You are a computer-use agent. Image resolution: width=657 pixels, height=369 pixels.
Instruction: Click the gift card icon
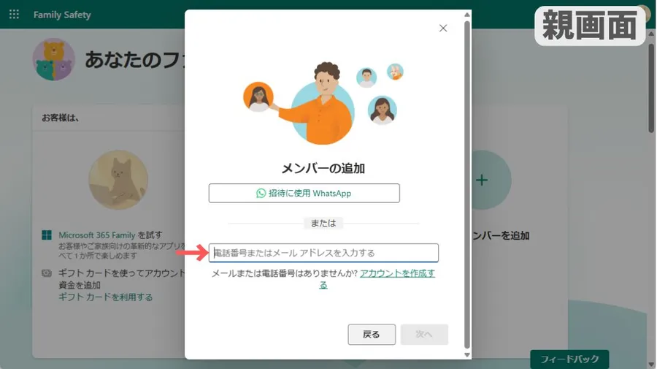click(47, 273)
